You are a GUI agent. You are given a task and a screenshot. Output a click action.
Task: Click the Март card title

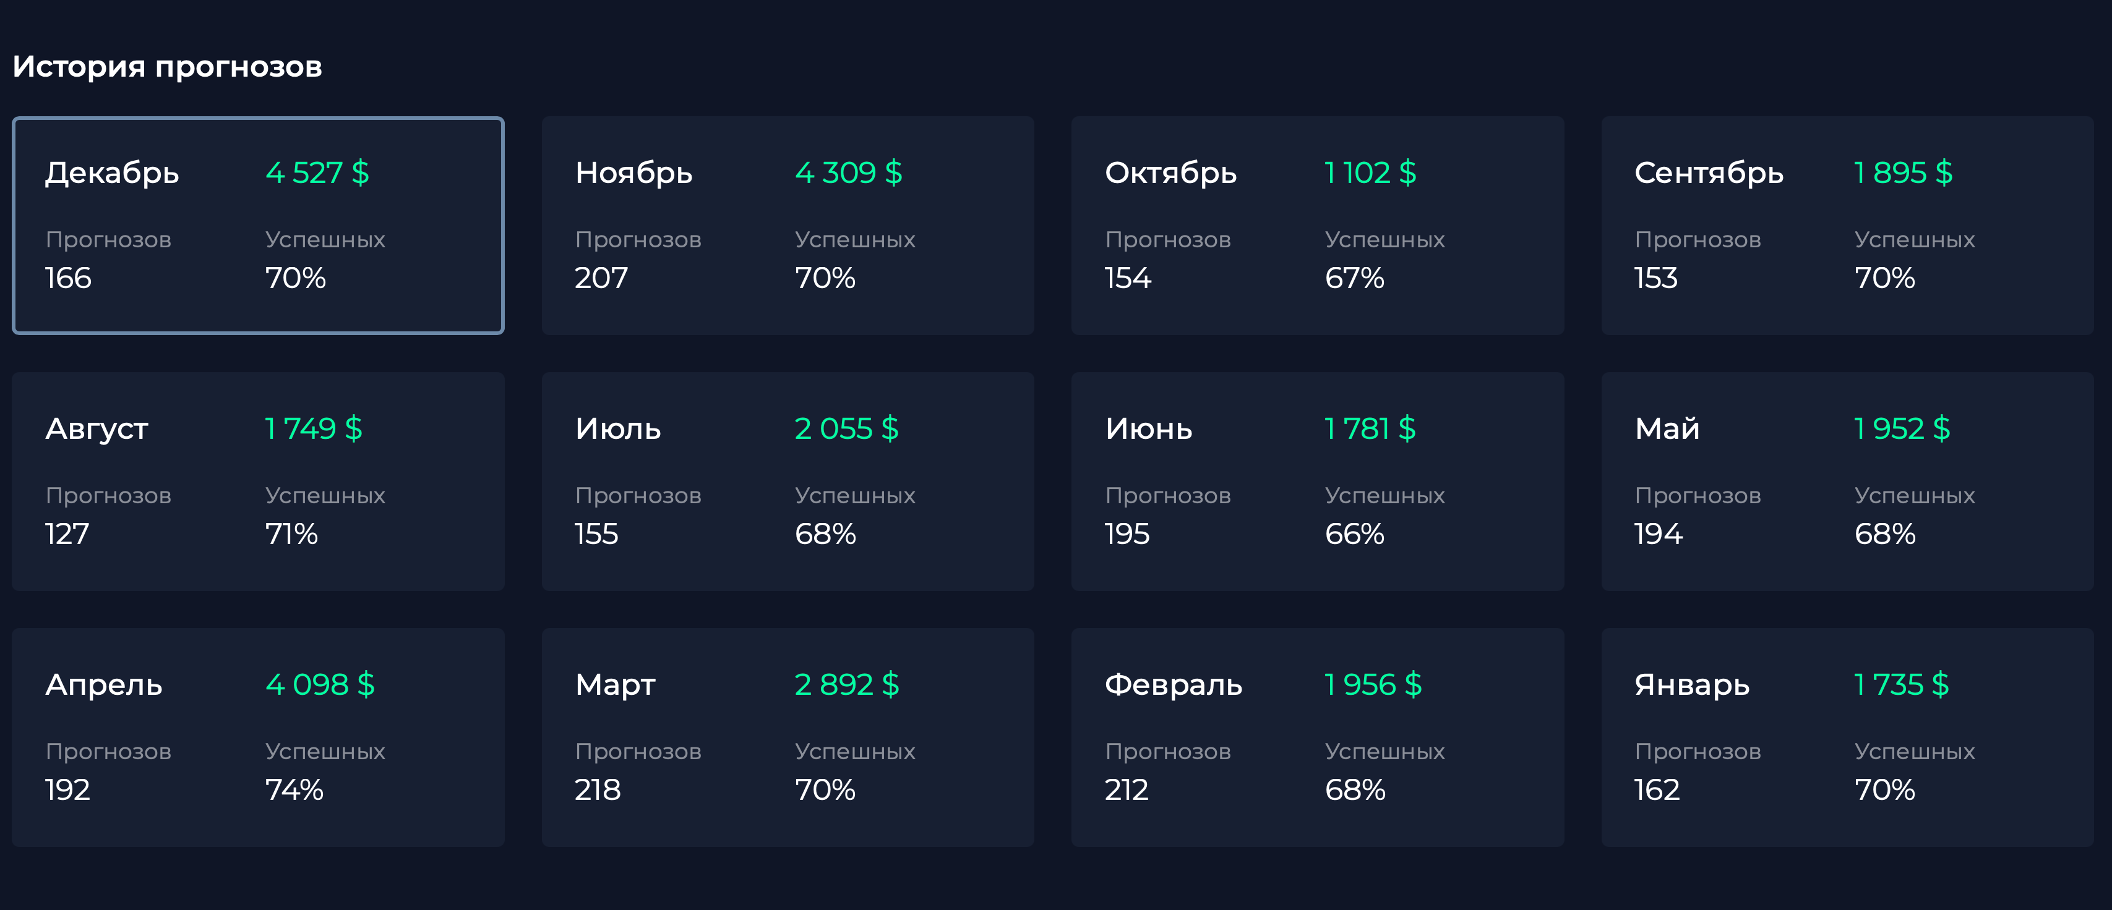(615, 685)
